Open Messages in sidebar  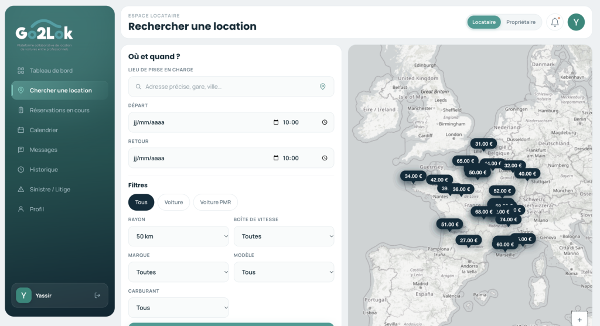(x=60, y=150)
